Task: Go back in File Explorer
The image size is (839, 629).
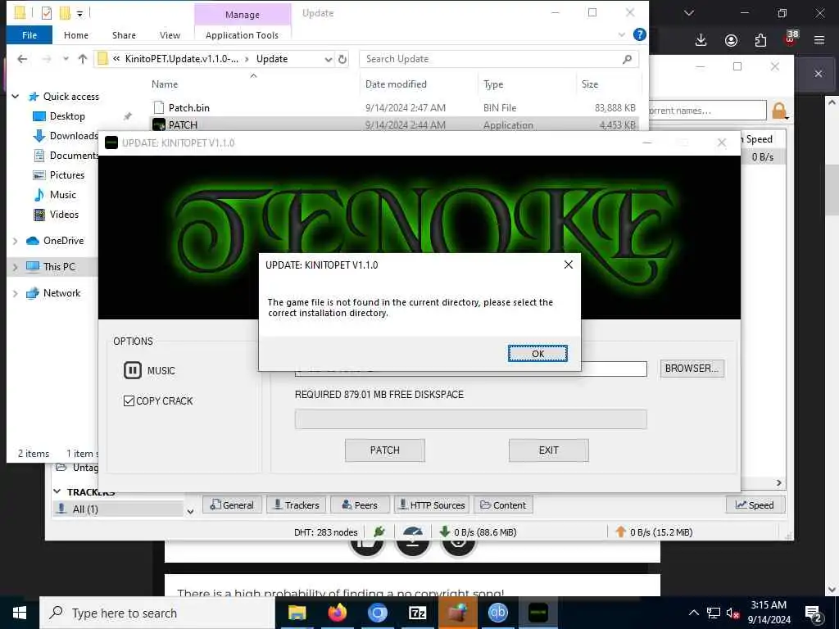Action: [x=22, y=59]
